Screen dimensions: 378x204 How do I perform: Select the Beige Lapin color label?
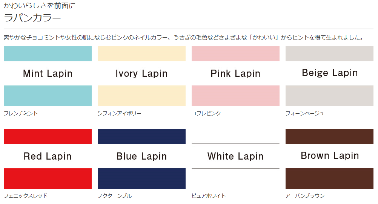[330, 73]
